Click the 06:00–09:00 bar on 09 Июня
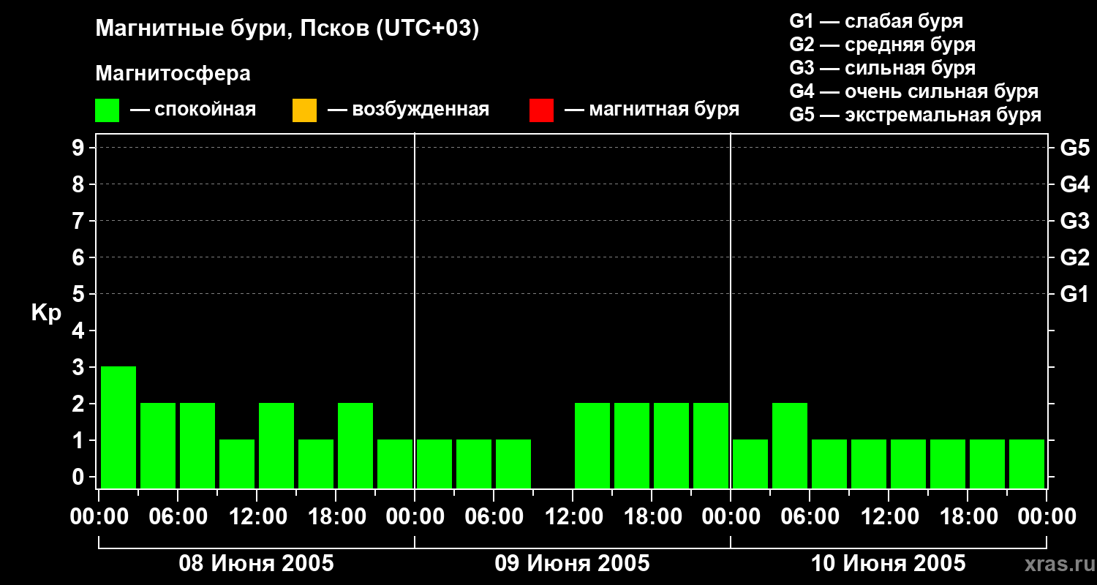This screenshot has height=585, width=1097. click(x=513, y=464)
